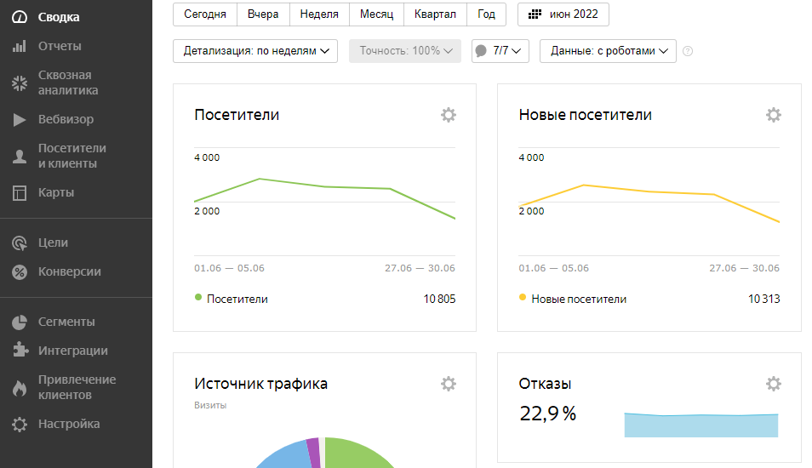
Task: Click 27.06 — 30.06 label in Посетители chart
Action: click(x=420, y=268)
